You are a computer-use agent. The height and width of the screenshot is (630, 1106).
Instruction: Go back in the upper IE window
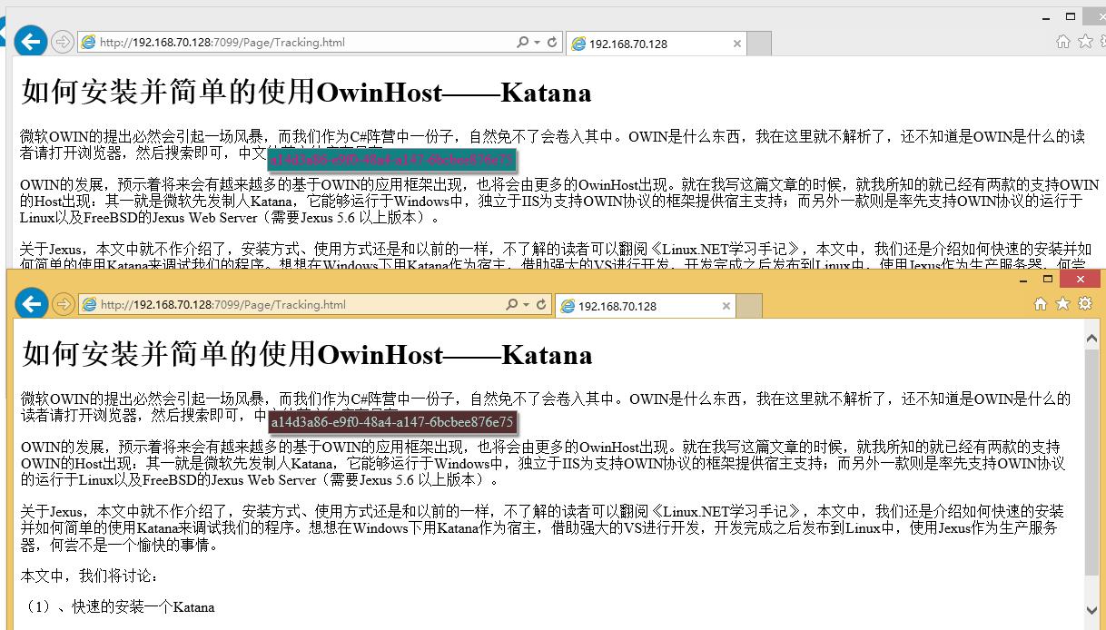pyautogui.click(x=31, y=41)
